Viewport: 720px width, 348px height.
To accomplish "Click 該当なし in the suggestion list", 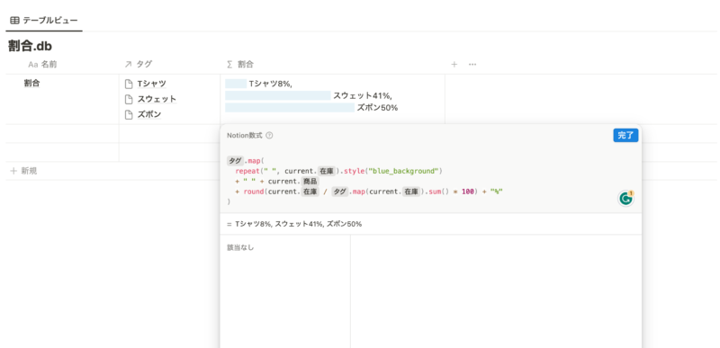I will pyautogui.click(x=240, y=247).
